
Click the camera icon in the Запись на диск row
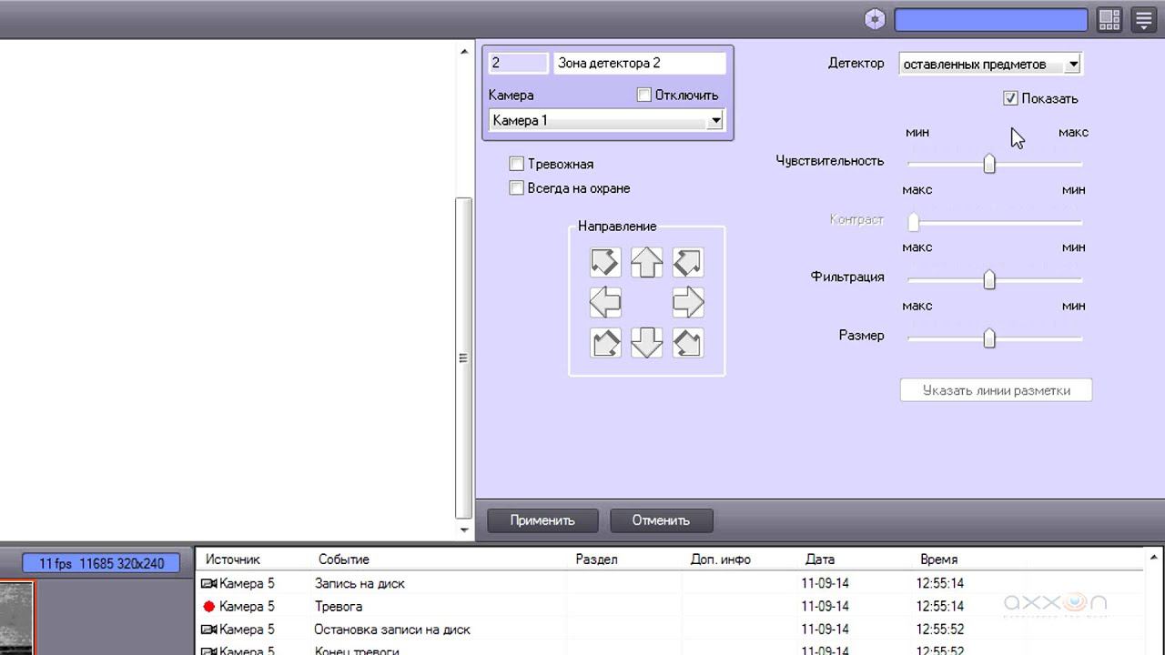[x=209, y=583]
